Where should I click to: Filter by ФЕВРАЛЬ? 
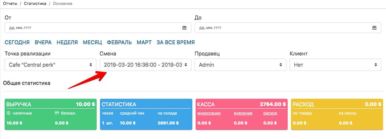pos(119,42)
